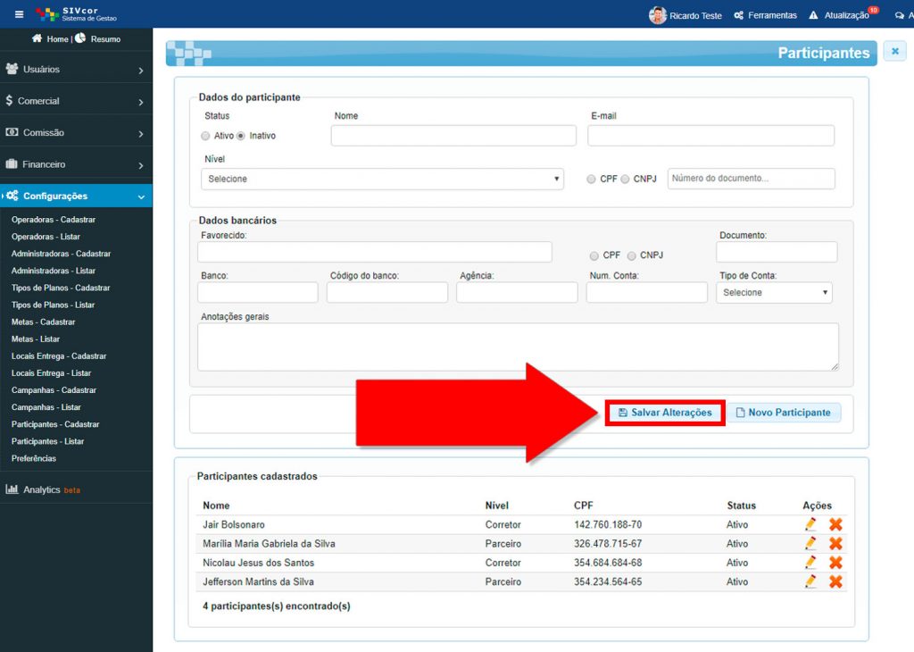The width and height of the screenshot is (914, 652).
Task: Delete Jefferson Martins da Silva entry
Action: coord(835,581)
